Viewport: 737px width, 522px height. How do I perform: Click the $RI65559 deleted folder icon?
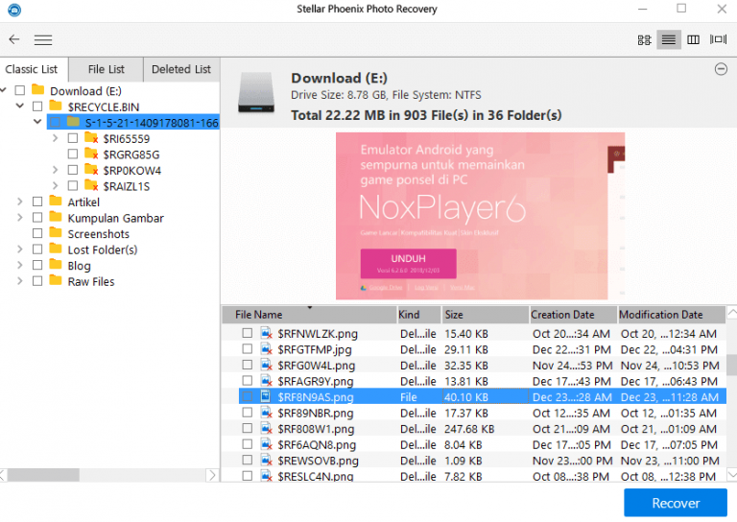click(91, 138)
